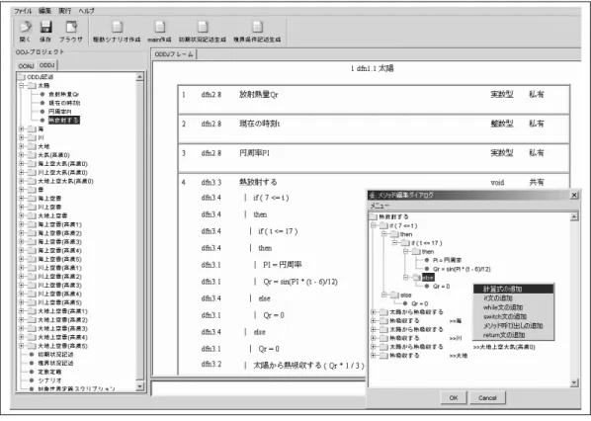Click the bullet icon beside シナリオ

point(32,380)
